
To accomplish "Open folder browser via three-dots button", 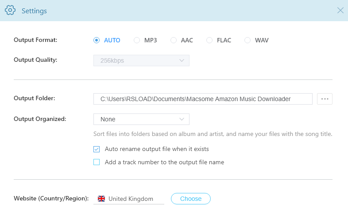I will click(x=325, y=99).
